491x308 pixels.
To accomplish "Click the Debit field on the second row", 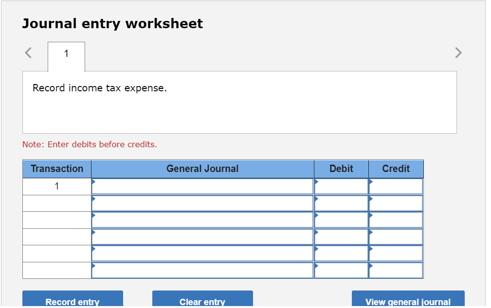I will [x=341, y=203].
